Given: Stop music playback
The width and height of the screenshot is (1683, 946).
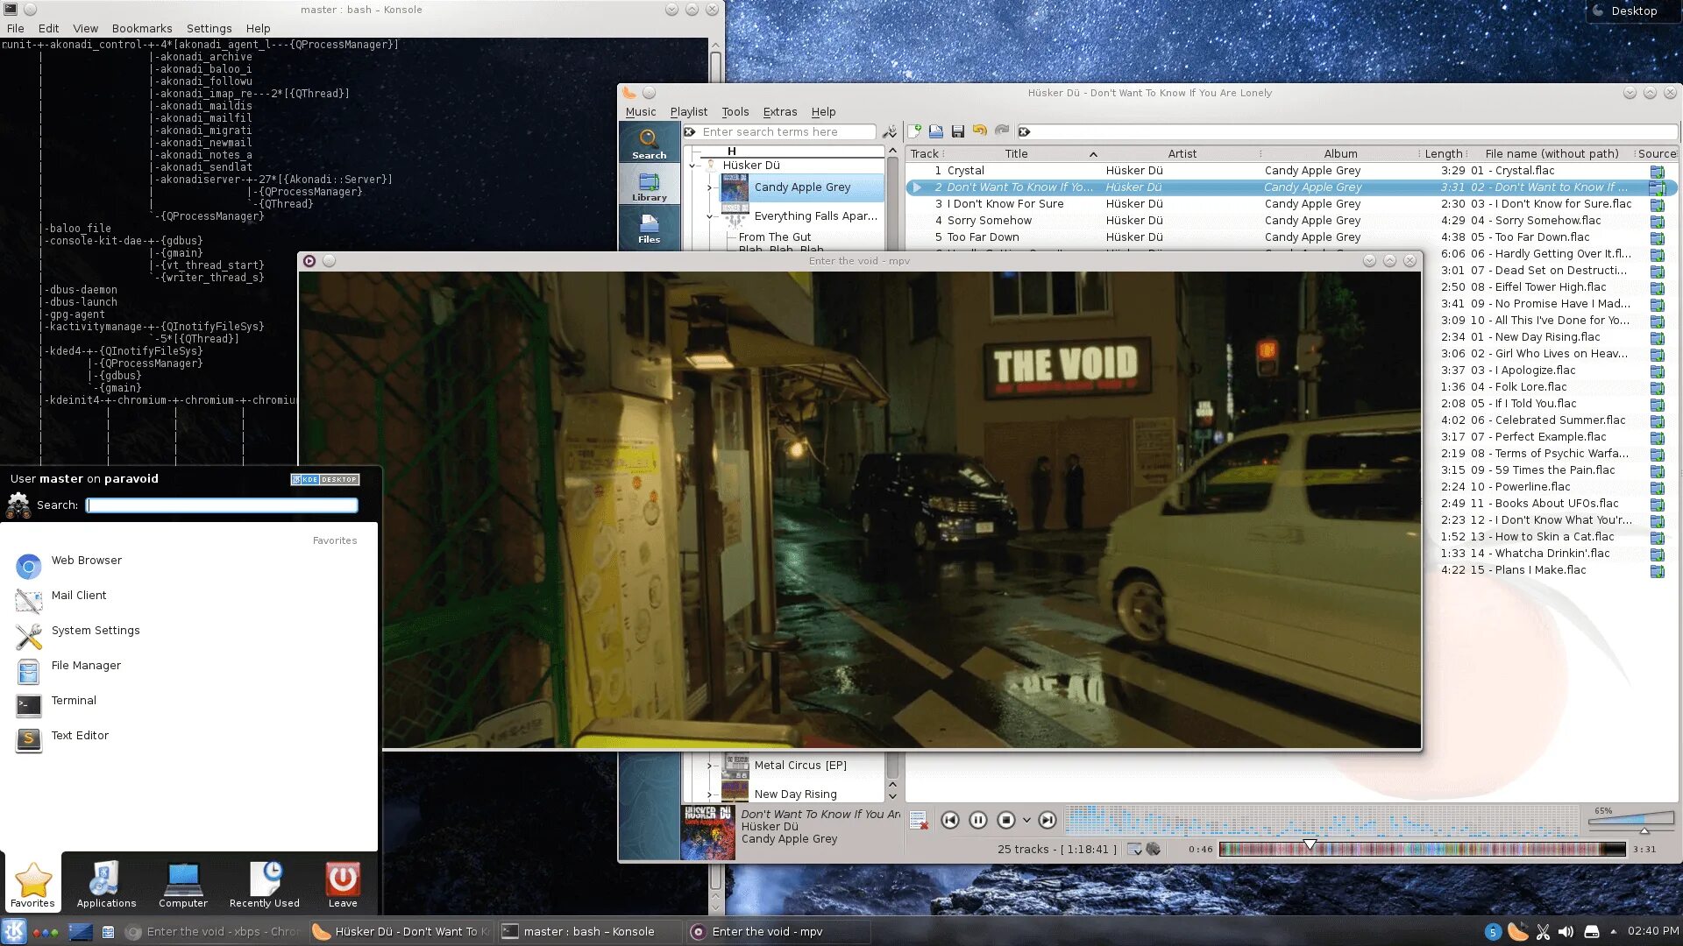Looking at the screenshot, I should click(x=1006, y=821).
